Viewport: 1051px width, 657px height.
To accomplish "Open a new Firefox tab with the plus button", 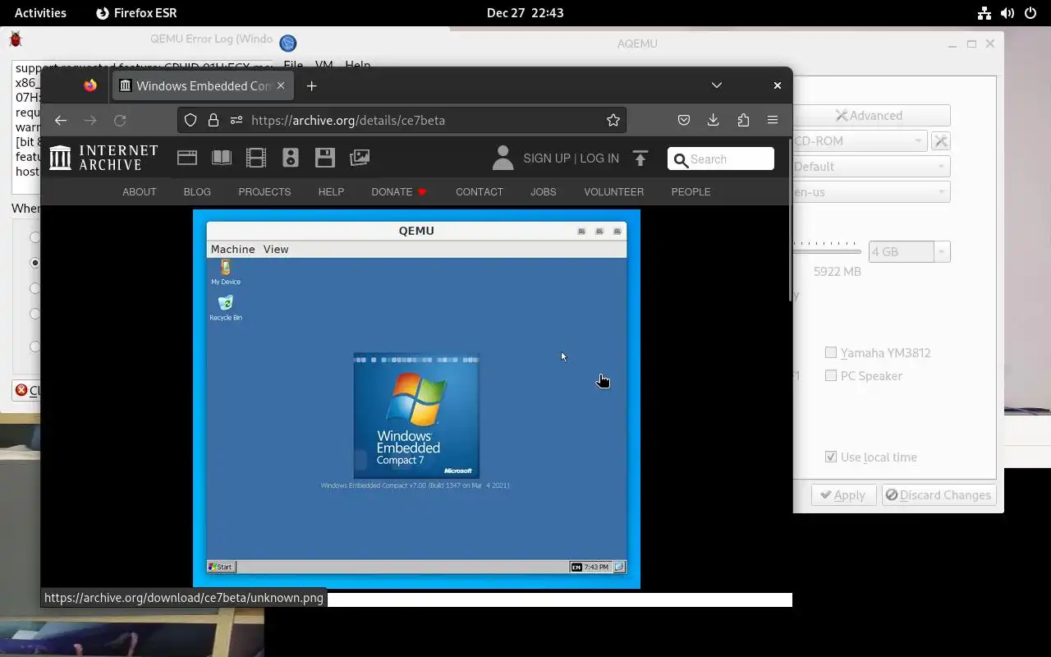I will pos(311,85).
